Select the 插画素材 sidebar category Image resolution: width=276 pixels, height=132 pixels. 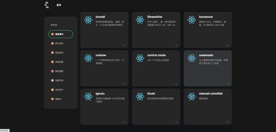61,34
